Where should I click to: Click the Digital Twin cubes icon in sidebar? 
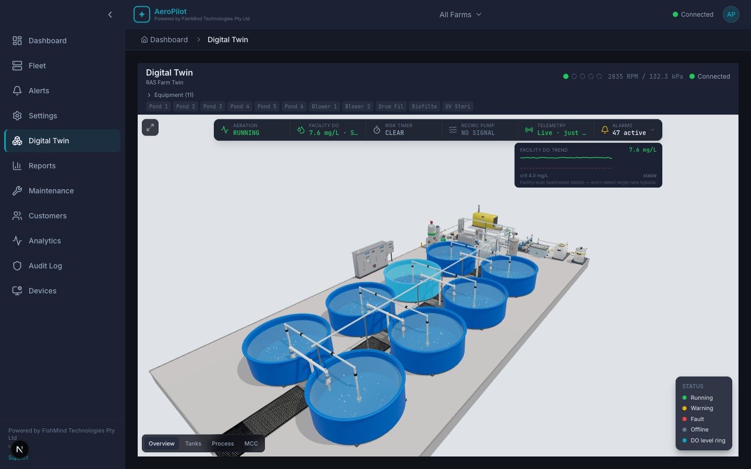pyautogui.click(x=17, y=141)
